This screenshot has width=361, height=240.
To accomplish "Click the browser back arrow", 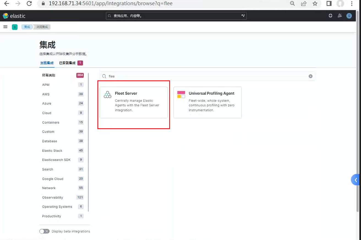I will pyautogui.click(x=7, y=4).
